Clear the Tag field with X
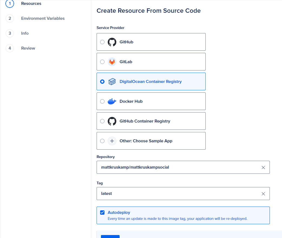The width and height of the screenshot is (282, 238). tap(263, 194)
